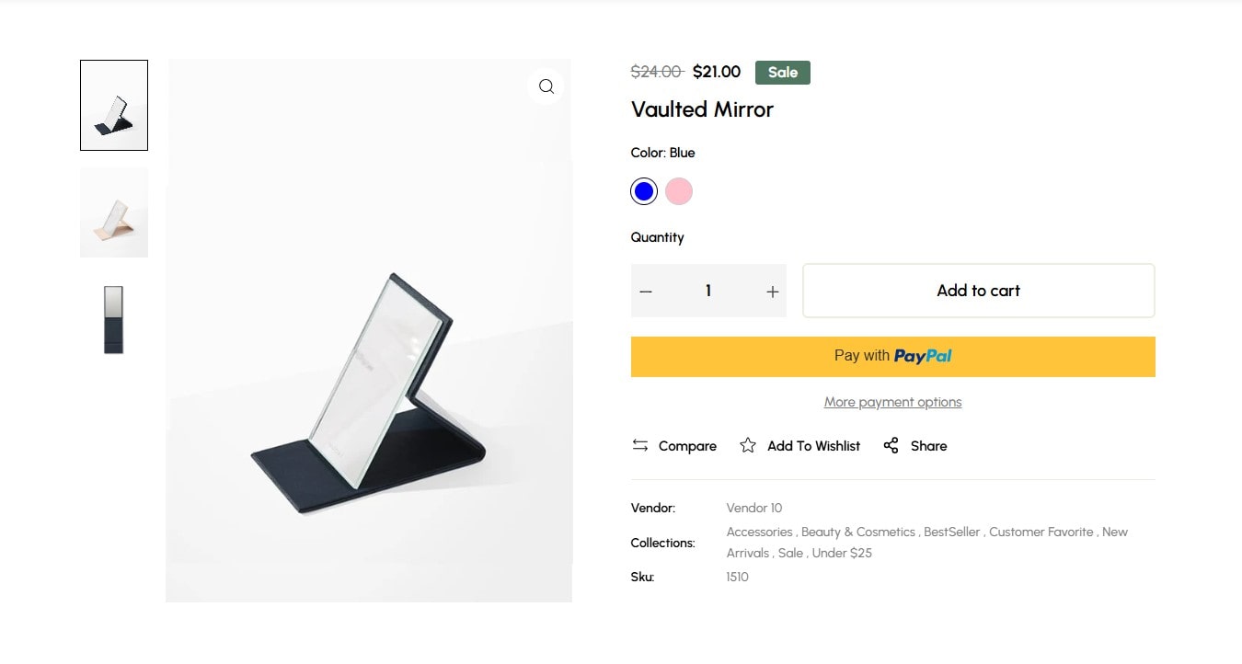Show the dark blue mirror thumbnail

pos(114,106)
